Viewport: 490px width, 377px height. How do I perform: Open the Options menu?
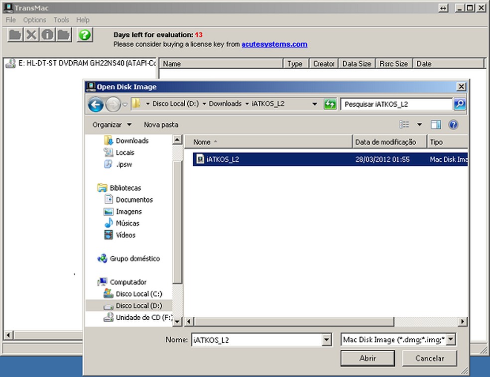[x=34, y=20]
